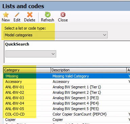Click Analog BW Segment 4 {PE4} description
Viewport: 130px width, 124px height.
pyautogui.click(x=76, y=103)
